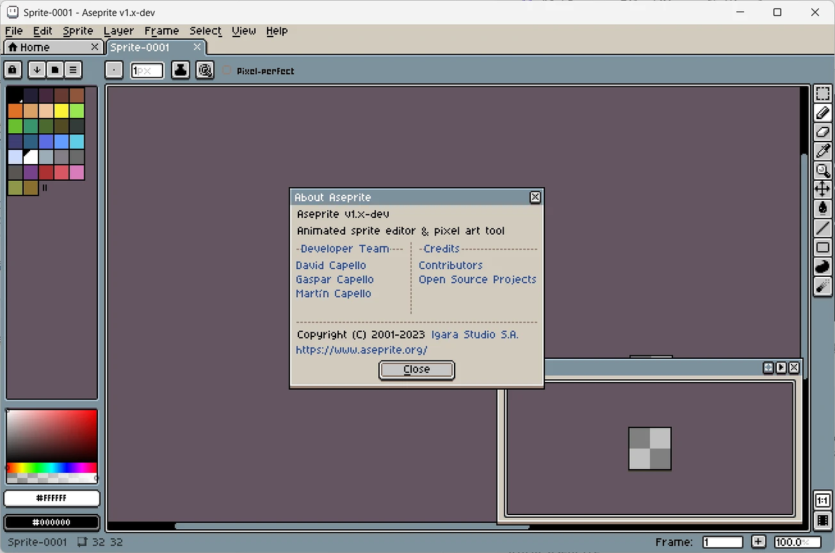The height and width of the screenshot is (553, 835).
Task: Select the Eyedropper tool
Action: pyautogui.click(x=822, y=151)
